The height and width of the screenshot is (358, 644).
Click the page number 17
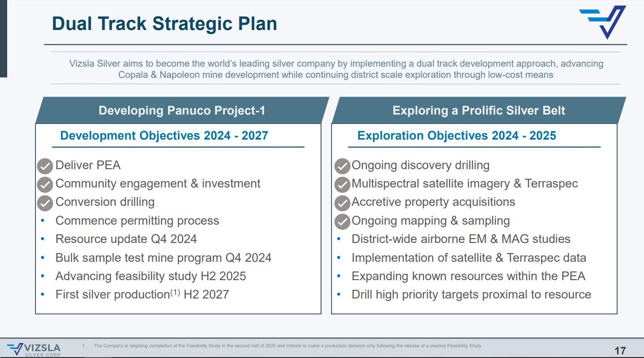point(620,350)
